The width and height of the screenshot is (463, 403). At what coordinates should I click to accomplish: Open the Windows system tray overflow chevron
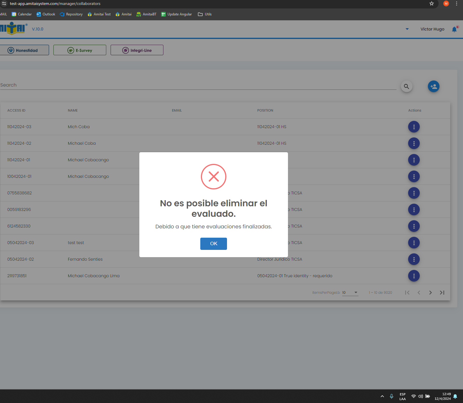[x=382, y=396]
